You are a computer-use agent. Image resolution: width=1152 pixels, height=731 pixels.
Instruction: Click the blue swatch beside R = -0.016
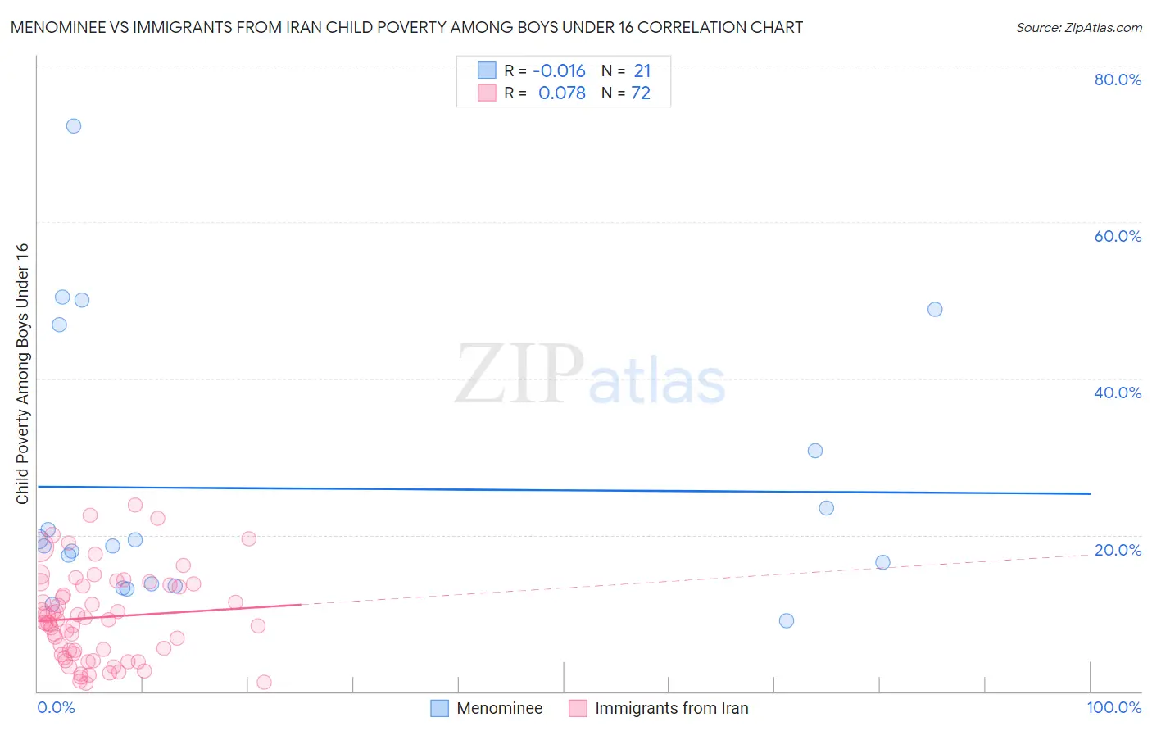(x=488, y=70)
